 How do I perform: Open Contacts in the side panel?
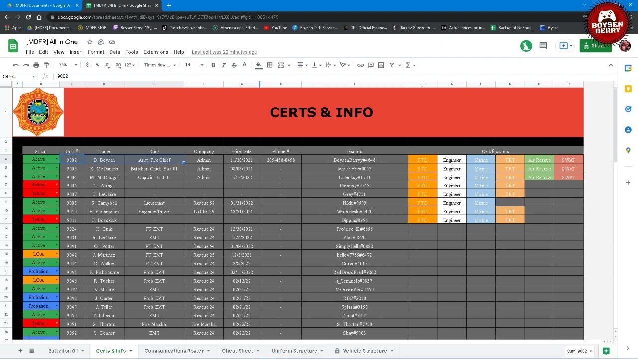click(x=628, y=130)
